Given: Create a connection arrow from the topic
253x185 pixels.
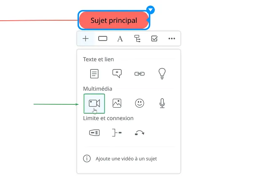Looking at the screenshot, I should pyautogui.click(x=140, y=133).
